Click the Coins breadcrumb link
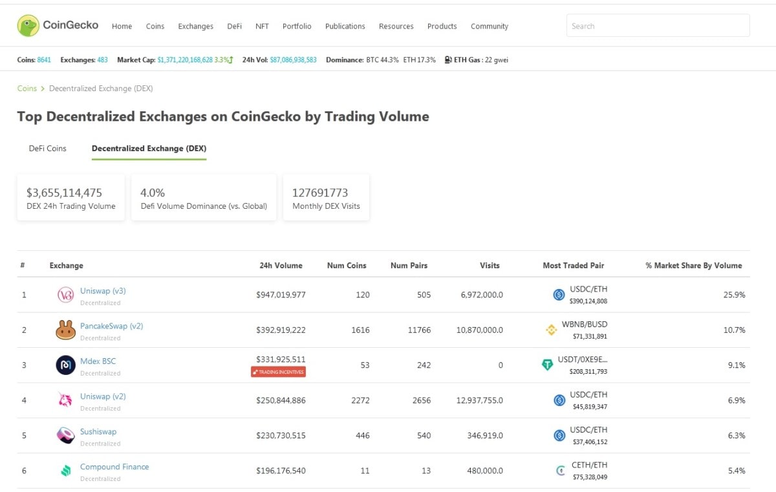Viewport: 776px width, 492px height. [x=27, y=89]
